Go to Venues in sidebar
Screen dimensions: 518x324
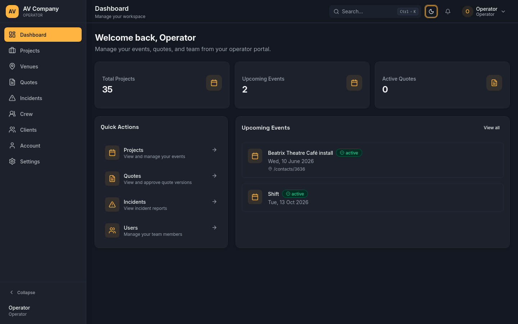coord(43,66)
